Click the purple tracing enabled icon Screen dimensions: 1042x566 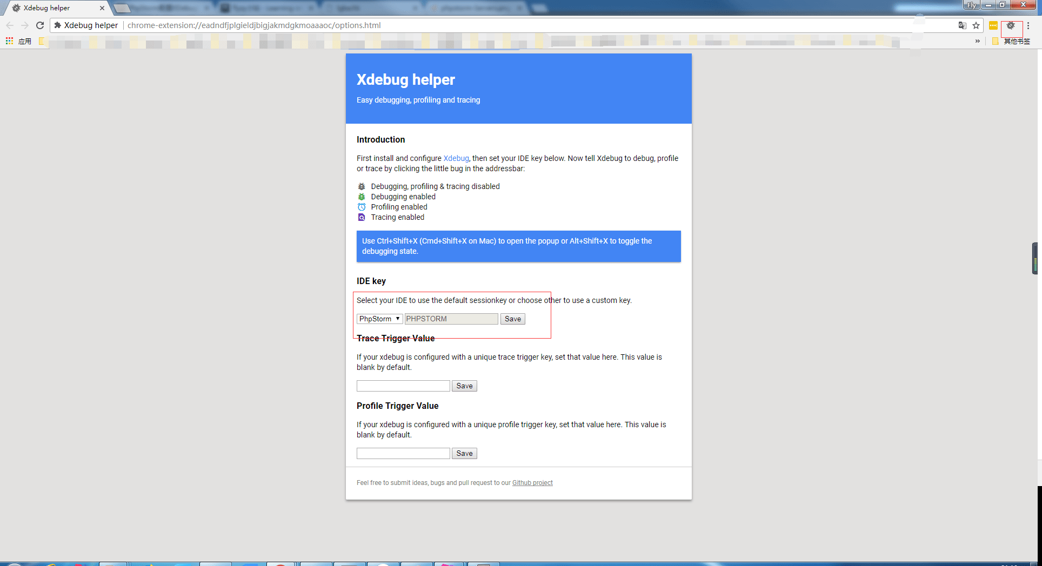362,217
